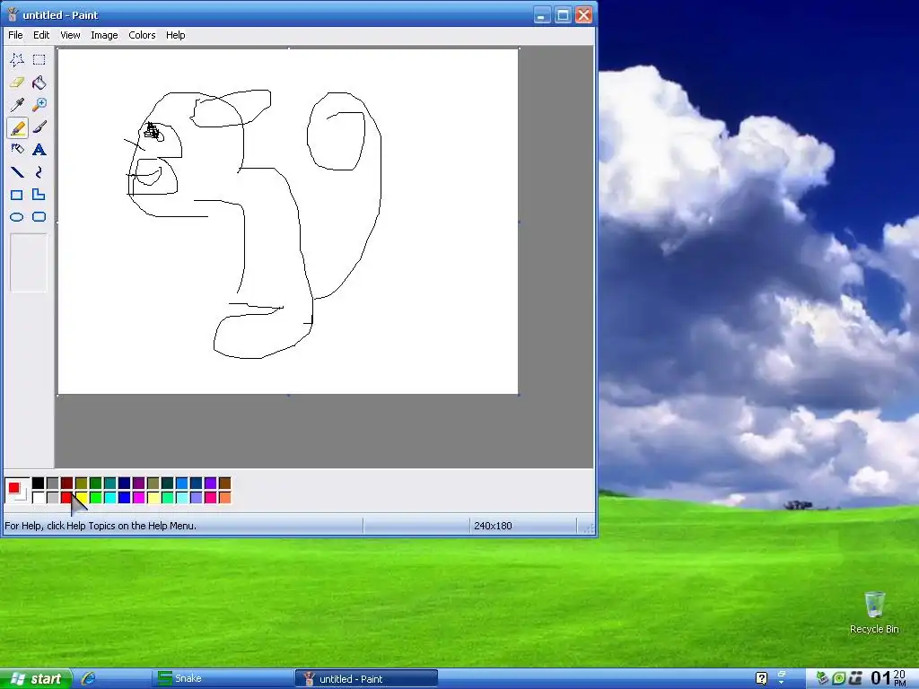919x689 pixels.
Task: Select the pure blue bottom-row swatch
Action: pyautogui.click(x=124, y=497)
